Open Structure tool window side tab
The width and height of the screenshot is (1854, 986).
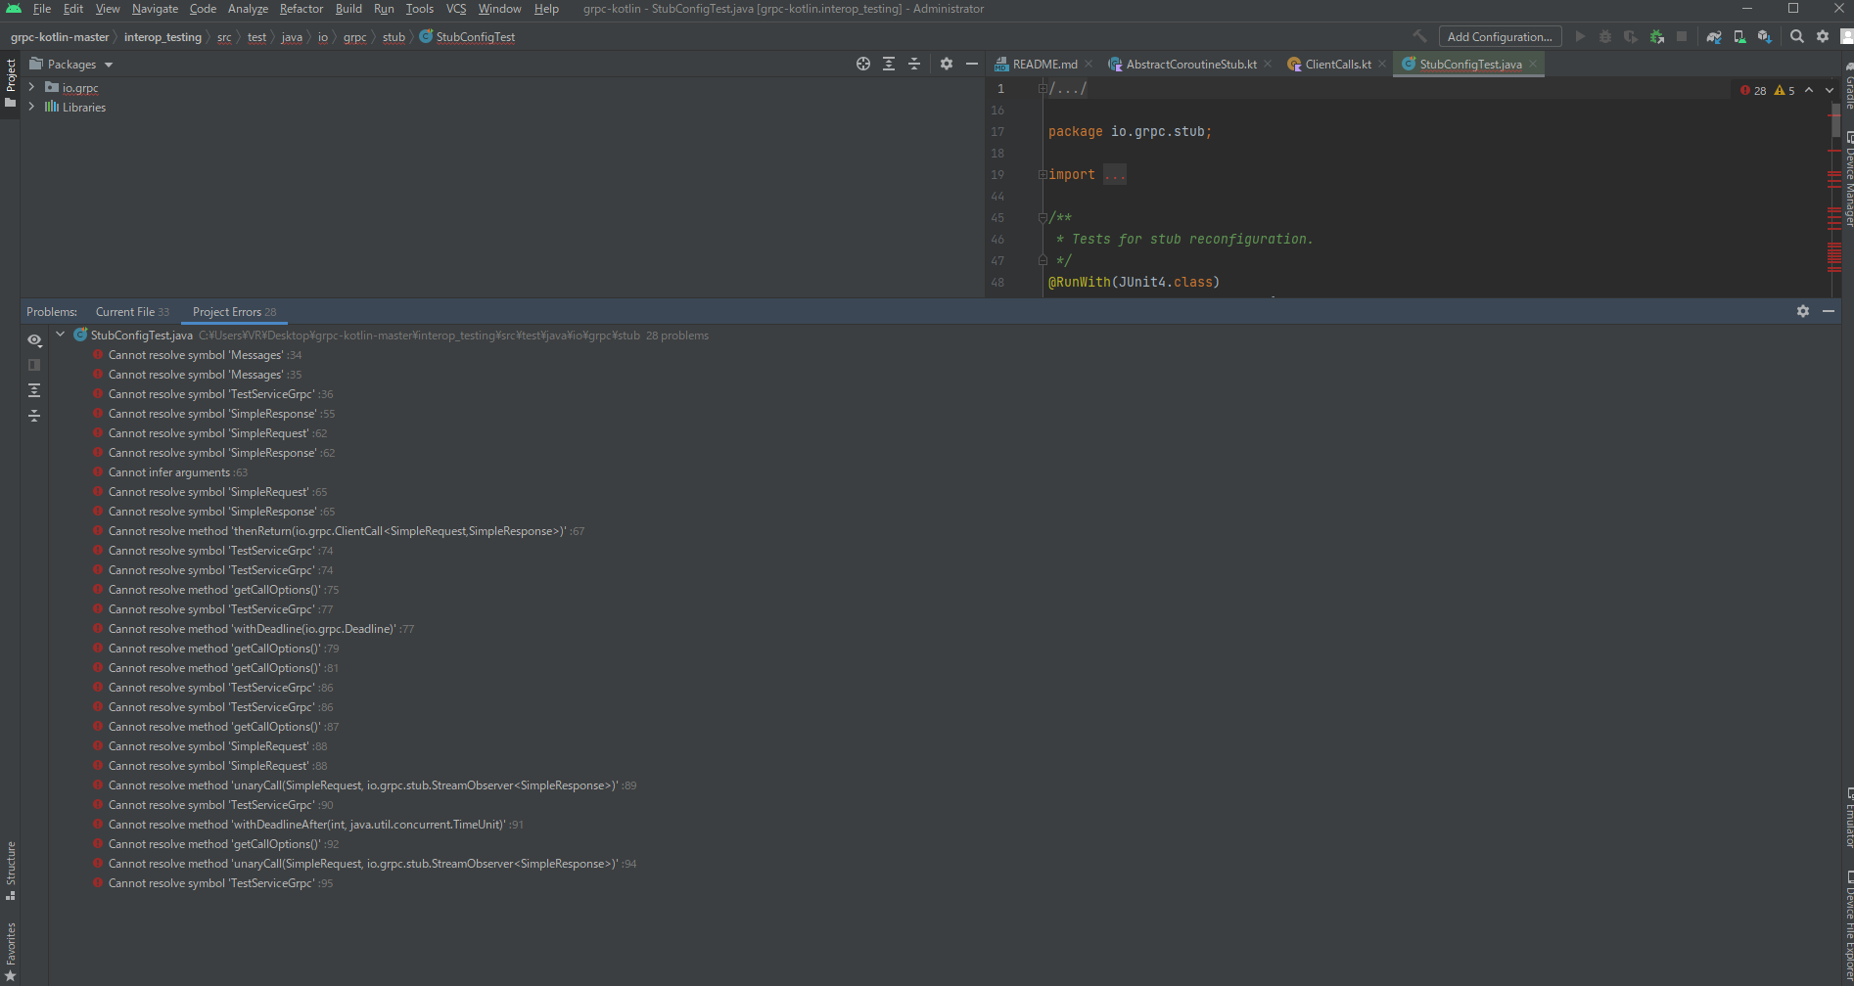(x=11, y=871)
